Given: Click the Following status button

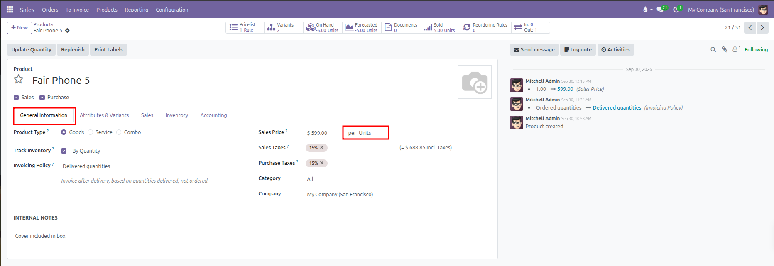Looking at the screenshot, I should (756, 50).
